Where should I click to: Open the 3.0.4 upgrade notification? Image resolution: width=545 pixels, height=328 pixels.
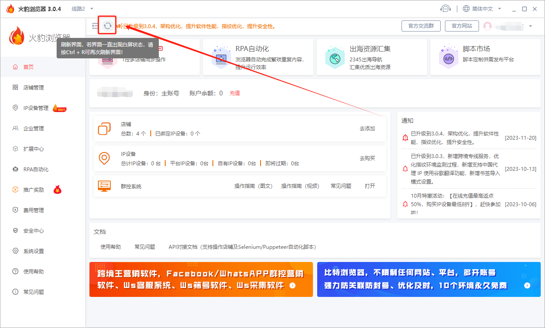click(x=469, y=138)
